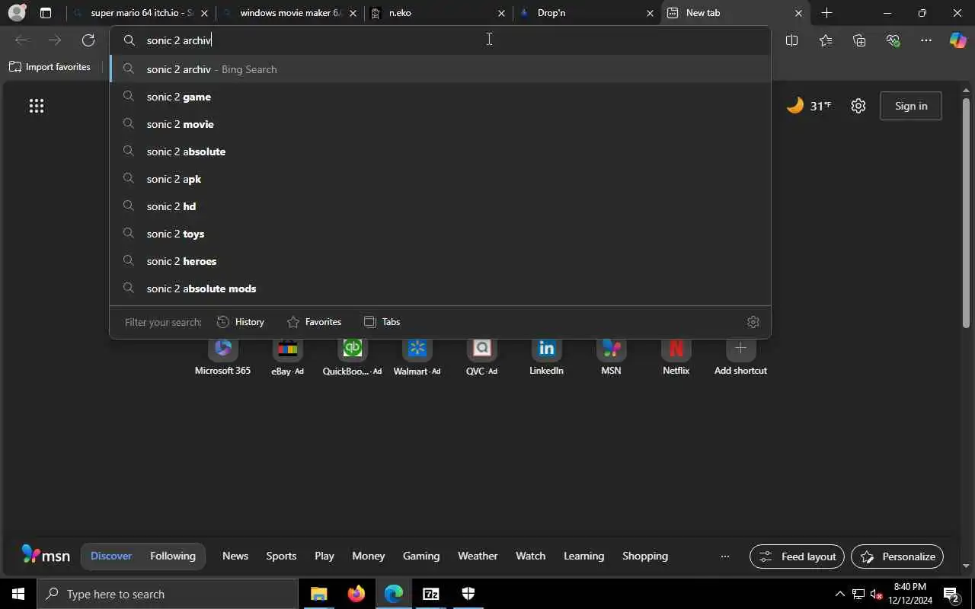The image size is (975, 609).
Task: Open the split screen icon
Action: point(791,40)
